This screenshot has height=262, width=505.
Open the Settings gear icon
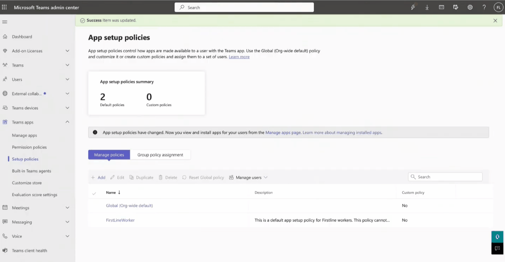[x=470, y=7]
